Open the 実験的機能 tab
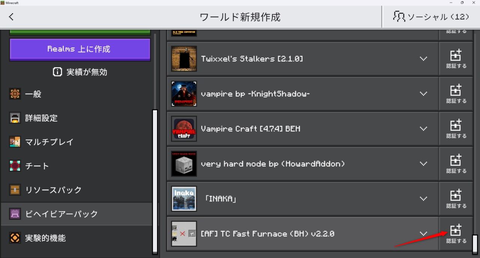Screen dimensions: 480x258 pos(76,238)
